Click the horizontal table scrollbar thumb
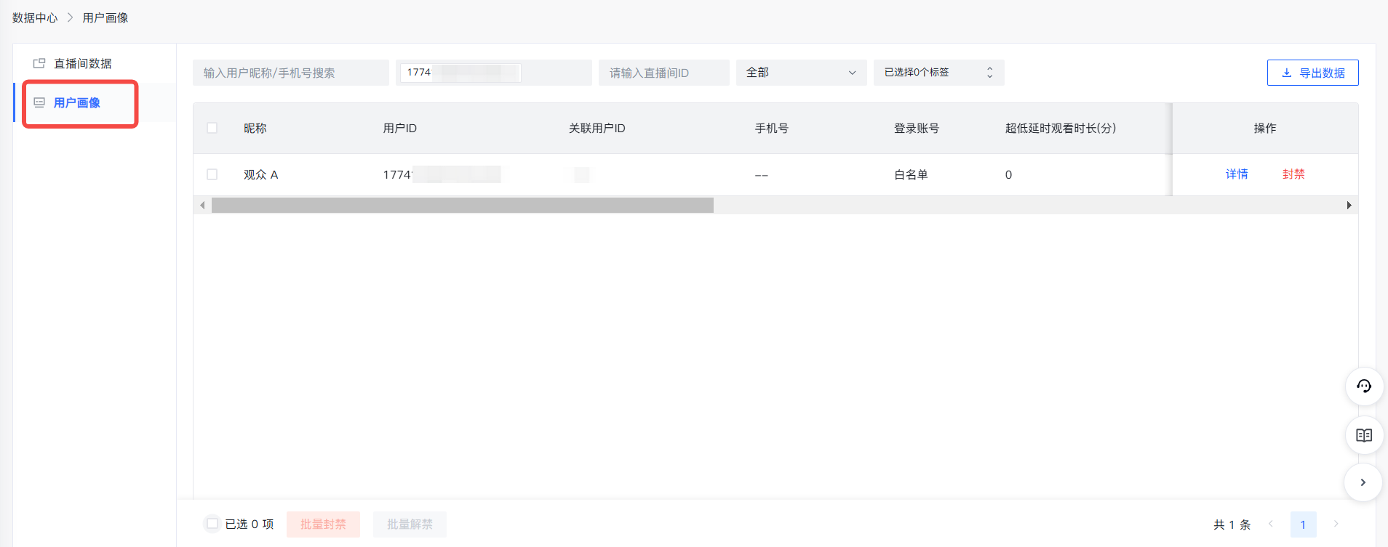Screen dimensions: 1388x547 point(462,206)
